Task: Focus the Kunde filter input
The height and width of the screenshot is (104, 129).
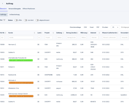Action: [x=21, y=37]
